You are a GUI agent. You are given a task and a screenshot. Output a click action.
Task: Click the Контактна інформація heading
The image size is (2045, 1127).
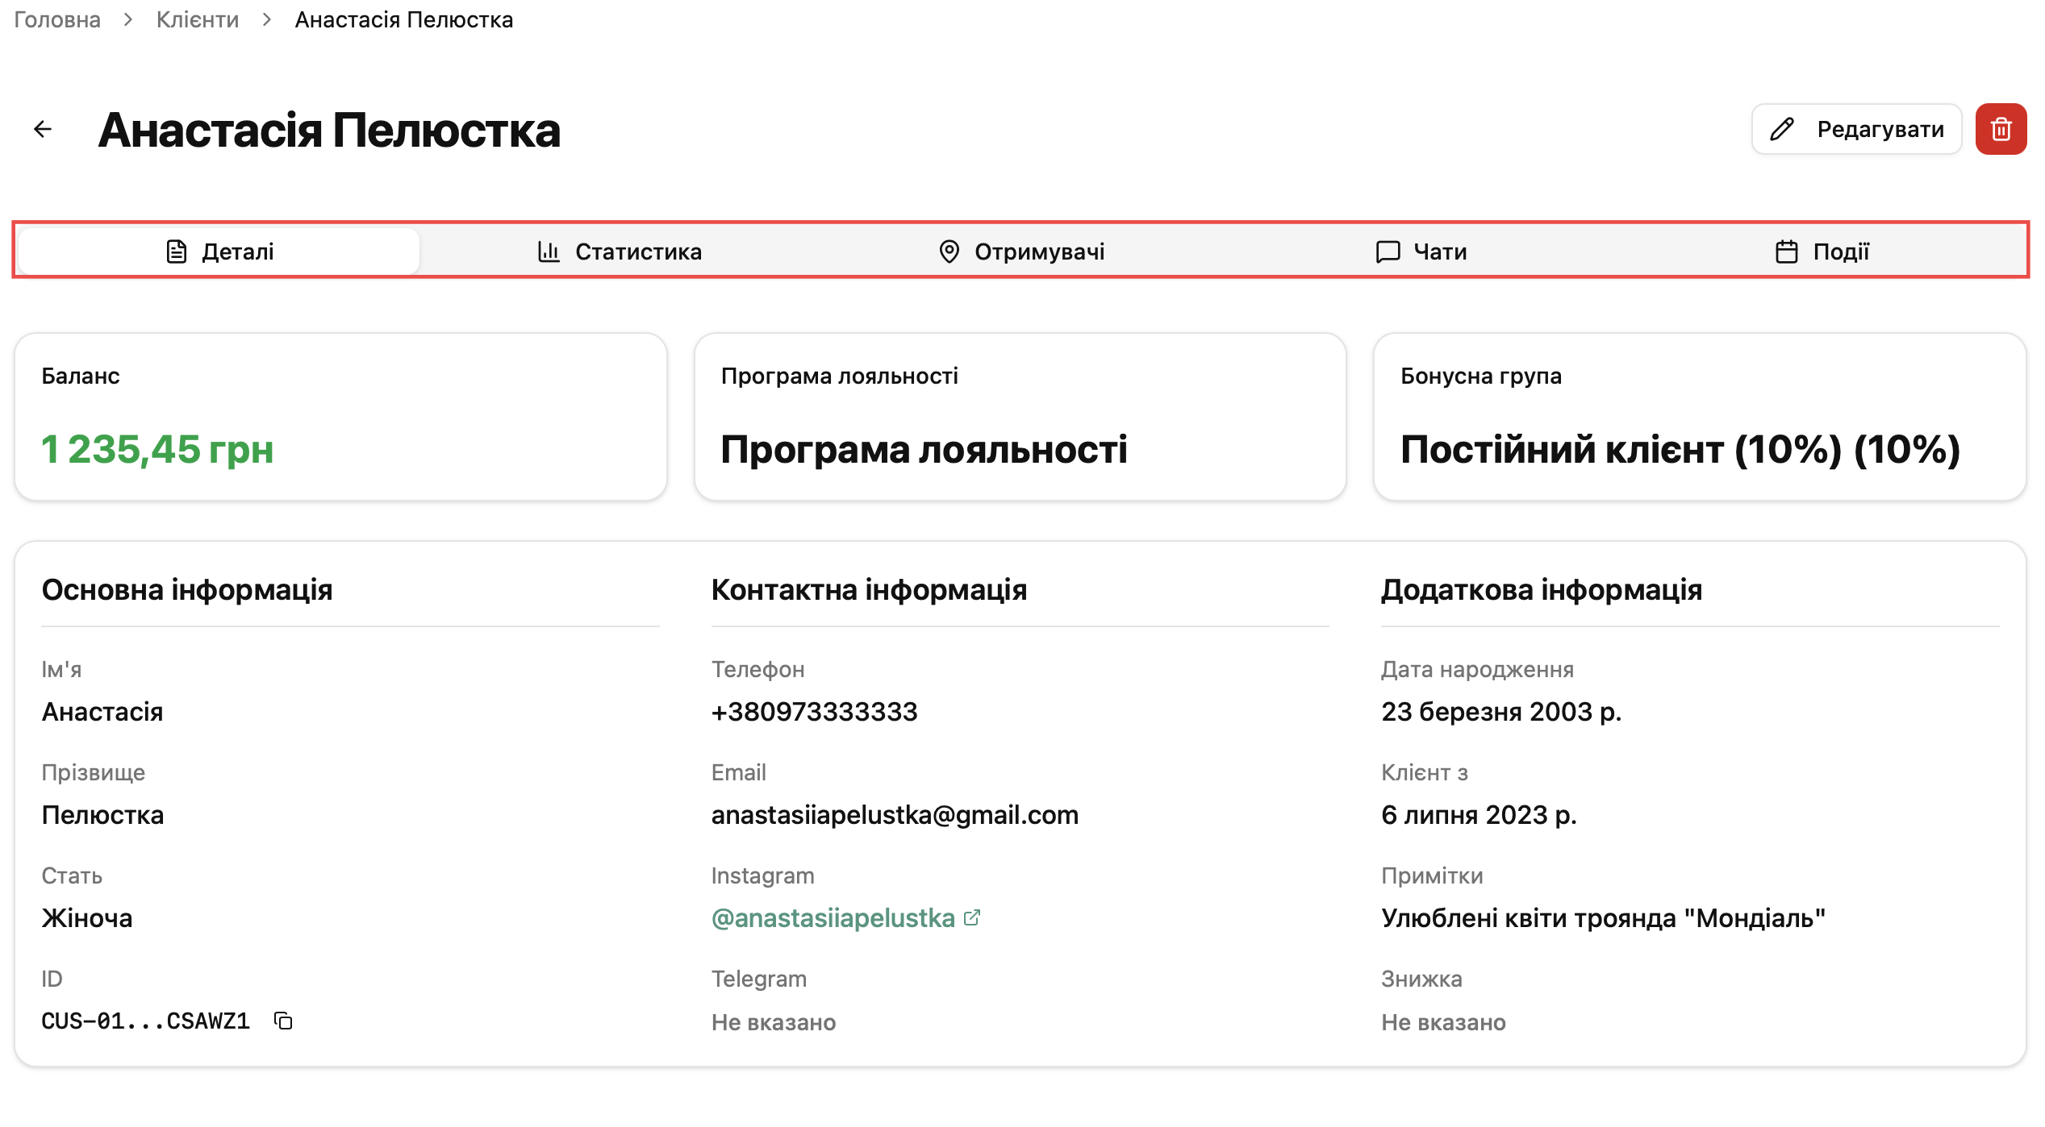(x=869, y=589)
